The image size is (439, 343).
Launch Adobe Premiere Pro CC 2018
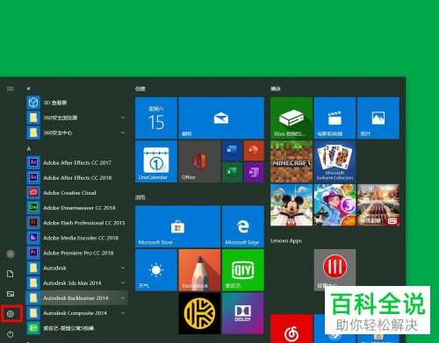[77, 253]
